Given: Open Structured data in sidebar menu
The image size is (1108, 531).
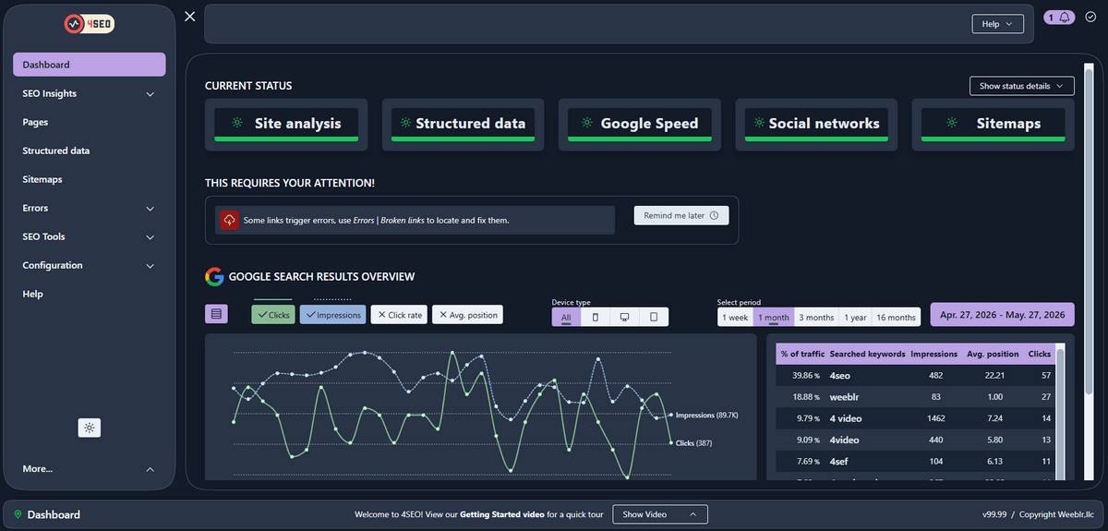Looking at the screenshot, I should click(90, 151).
